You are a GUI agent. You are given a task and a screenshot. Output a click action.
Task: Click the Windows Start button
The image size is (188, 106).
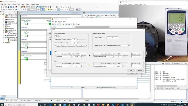tap(2, 105)
